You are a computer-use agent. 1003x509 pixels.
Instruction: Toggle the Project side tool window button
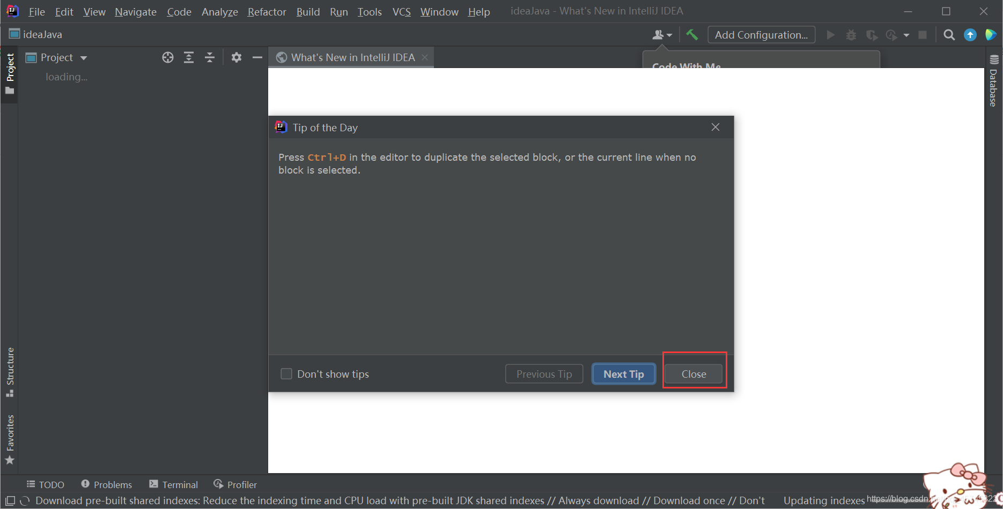coord(10,74)
